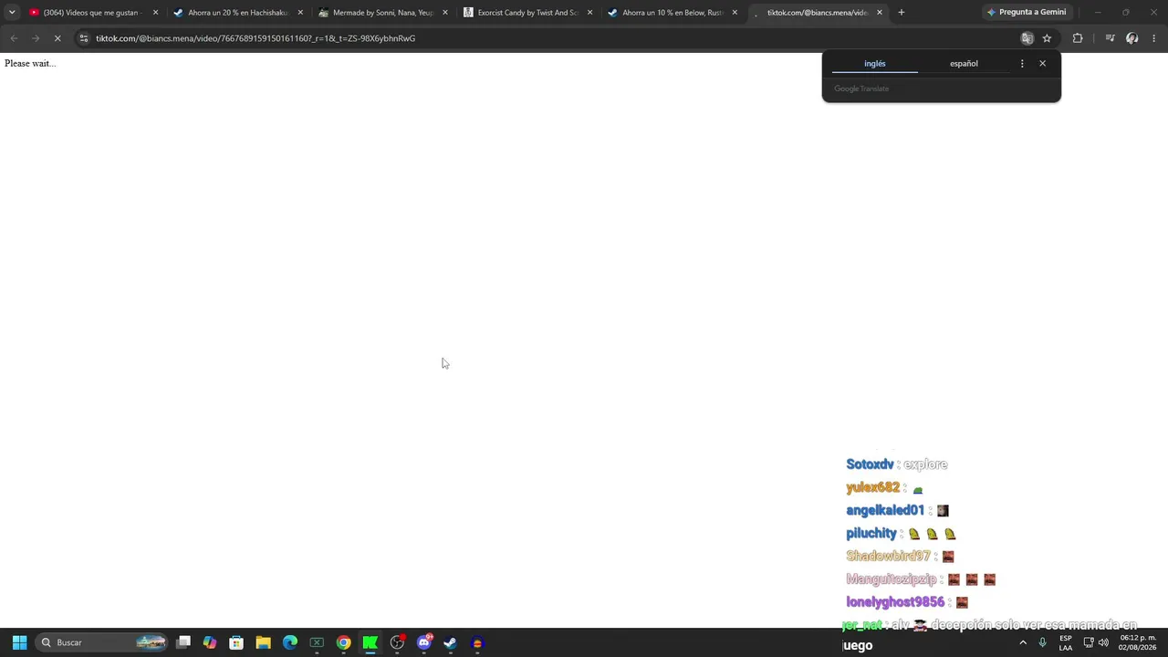Close the YouTube Videos que me gustan tab
This screenshot has width=1168, height=657.
point(155,13)
